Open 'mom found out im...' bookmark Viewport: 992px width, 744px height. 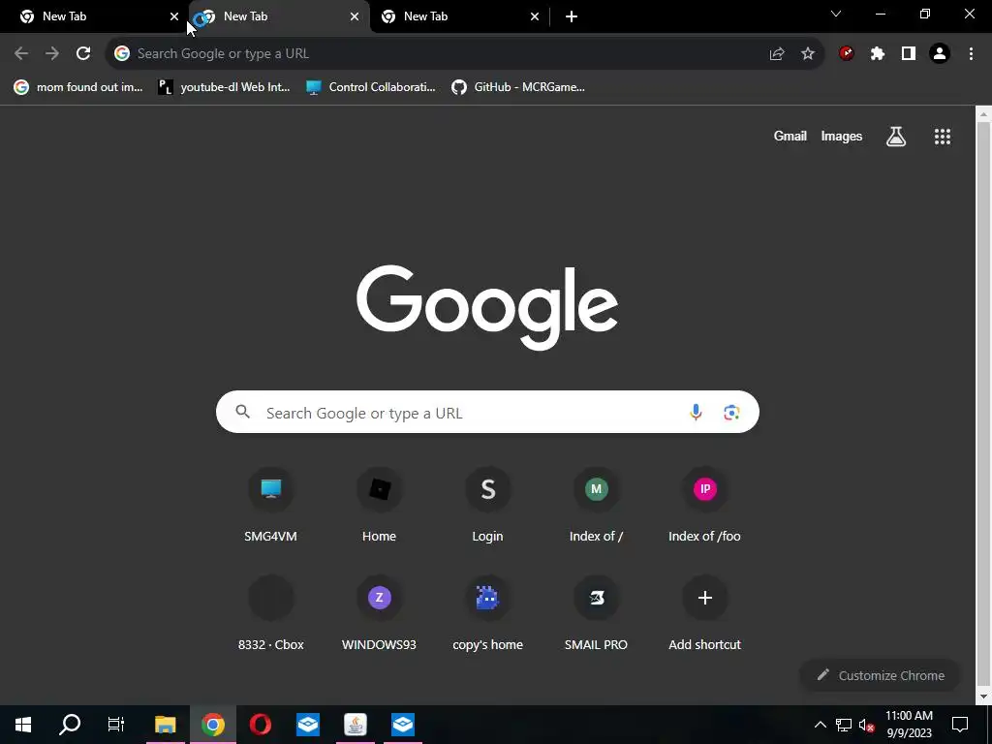[78, 87]
